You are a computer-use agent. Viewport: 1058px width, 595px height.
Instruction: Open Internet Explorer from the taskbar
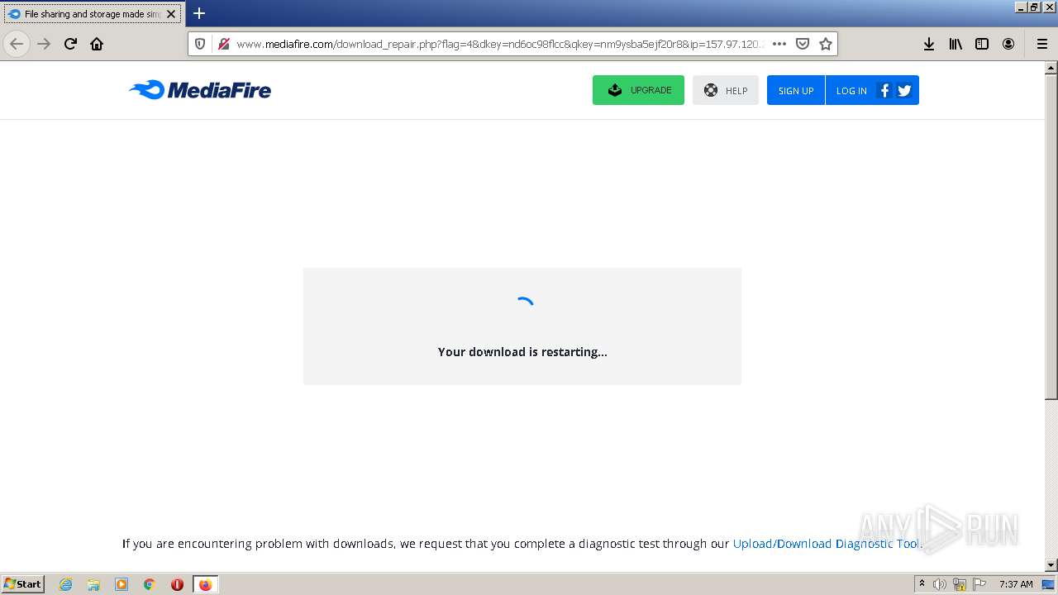(65, 584)
